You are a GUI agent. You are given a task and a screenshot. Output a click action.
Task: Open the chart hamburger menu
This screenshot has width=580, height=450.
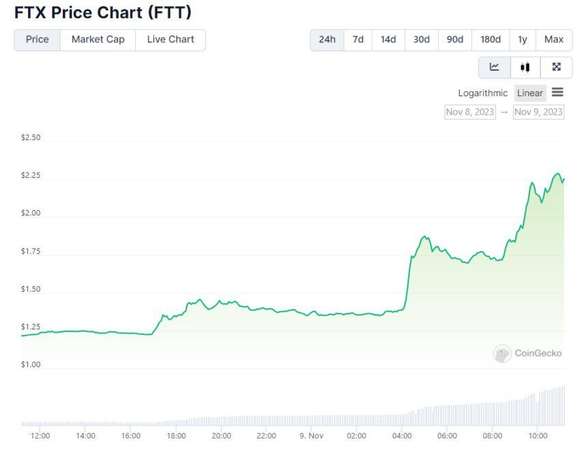(557, 93)
